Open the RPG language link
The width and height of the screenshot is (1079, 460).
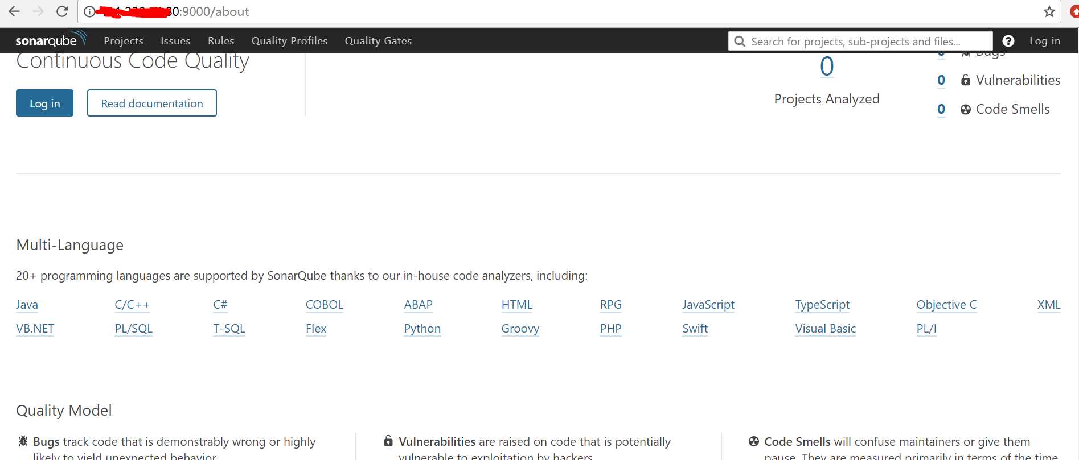pyautogui.click(x=610, y=305)
